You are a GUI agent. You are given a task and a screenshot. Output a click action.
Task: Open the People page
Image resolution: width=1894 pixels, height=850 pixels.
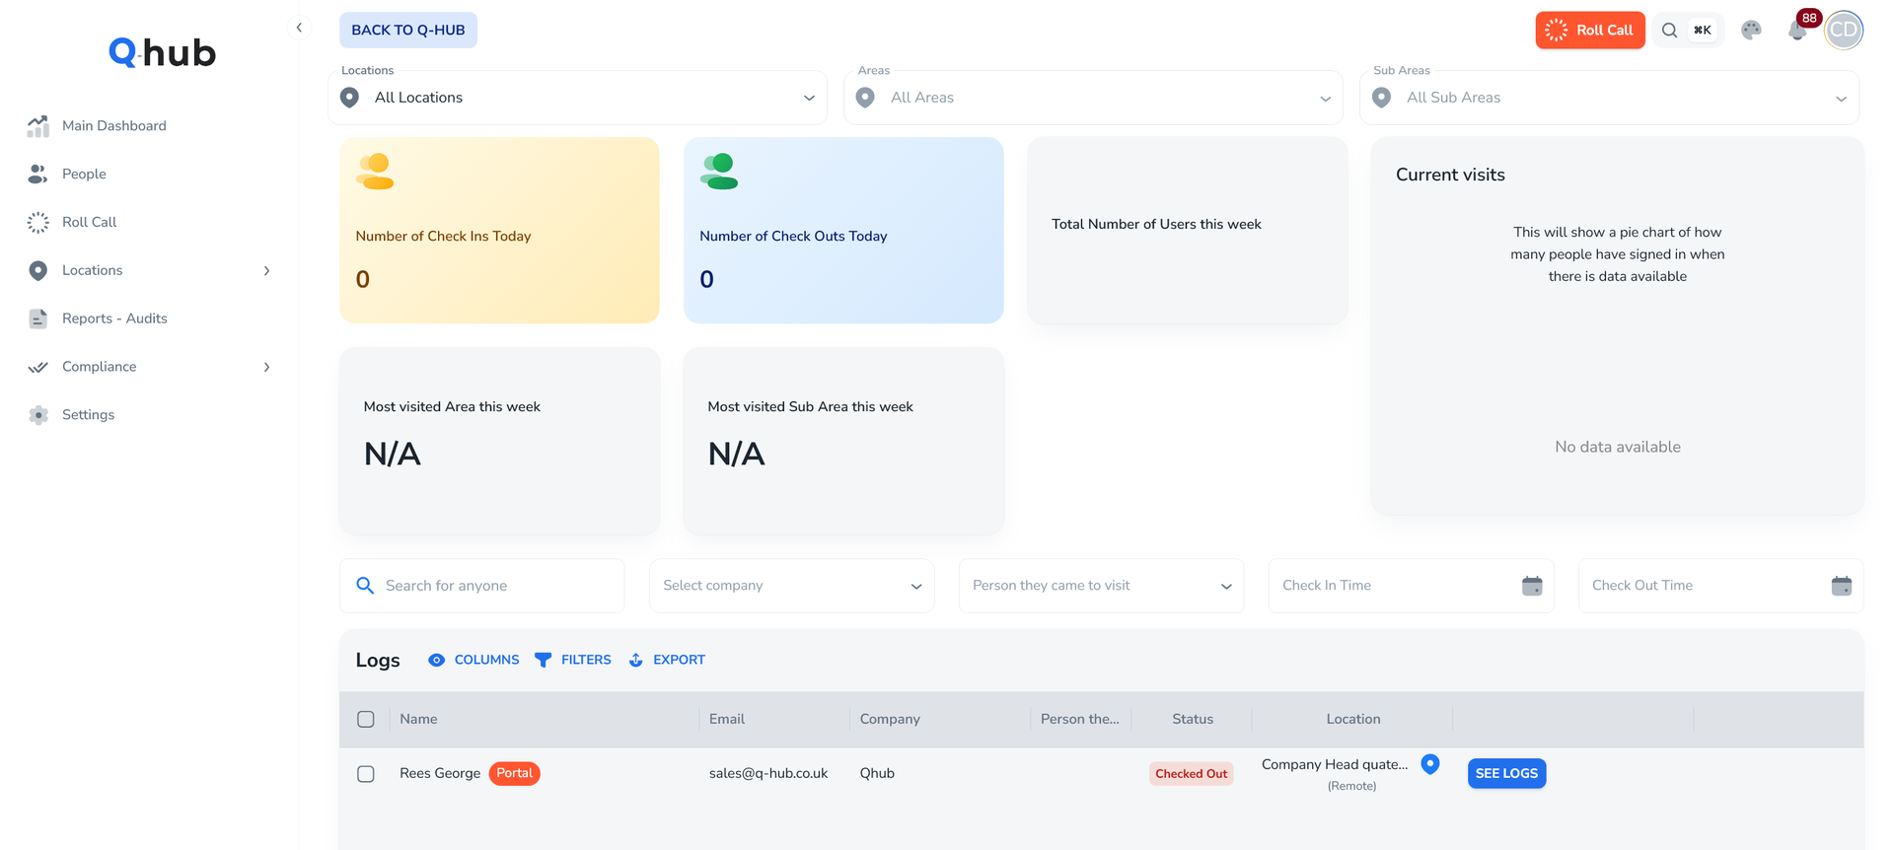click(x=149, y=174)
